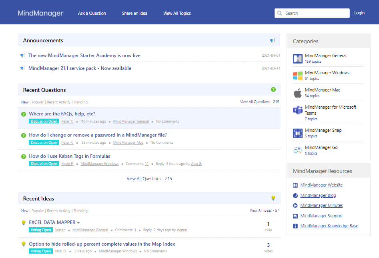The height and width of the screenshot is (258, 379).
Task: Click the megaphone icon beside the Starter Academy announcement
Action: (22, 55)
